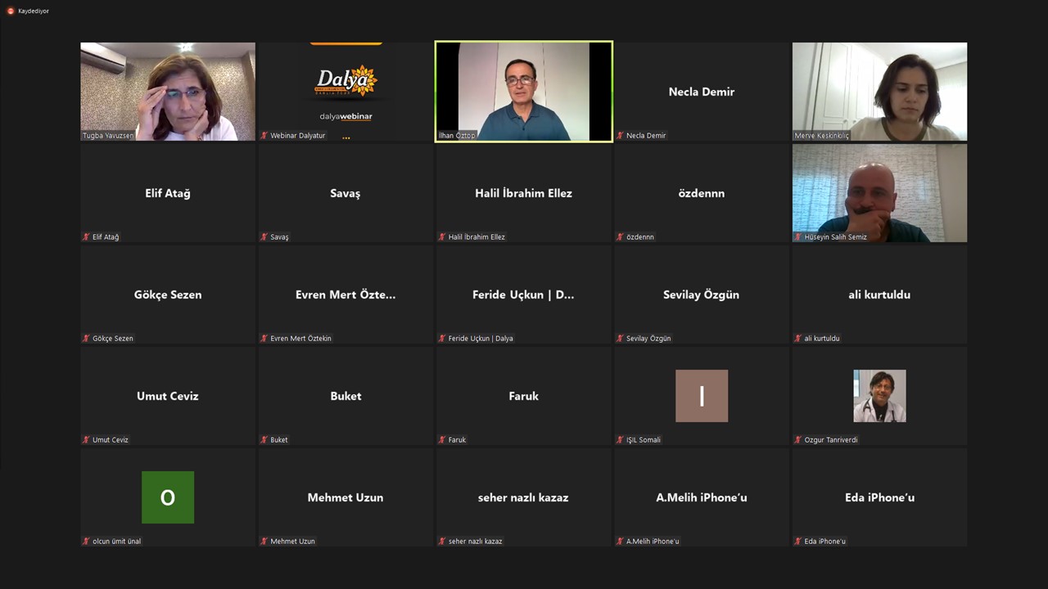The width and height of the screenshot is (1048, 589).
Task: Click the 'Feride Uçkun | Dalya' name label
Action: pos(481,339)
